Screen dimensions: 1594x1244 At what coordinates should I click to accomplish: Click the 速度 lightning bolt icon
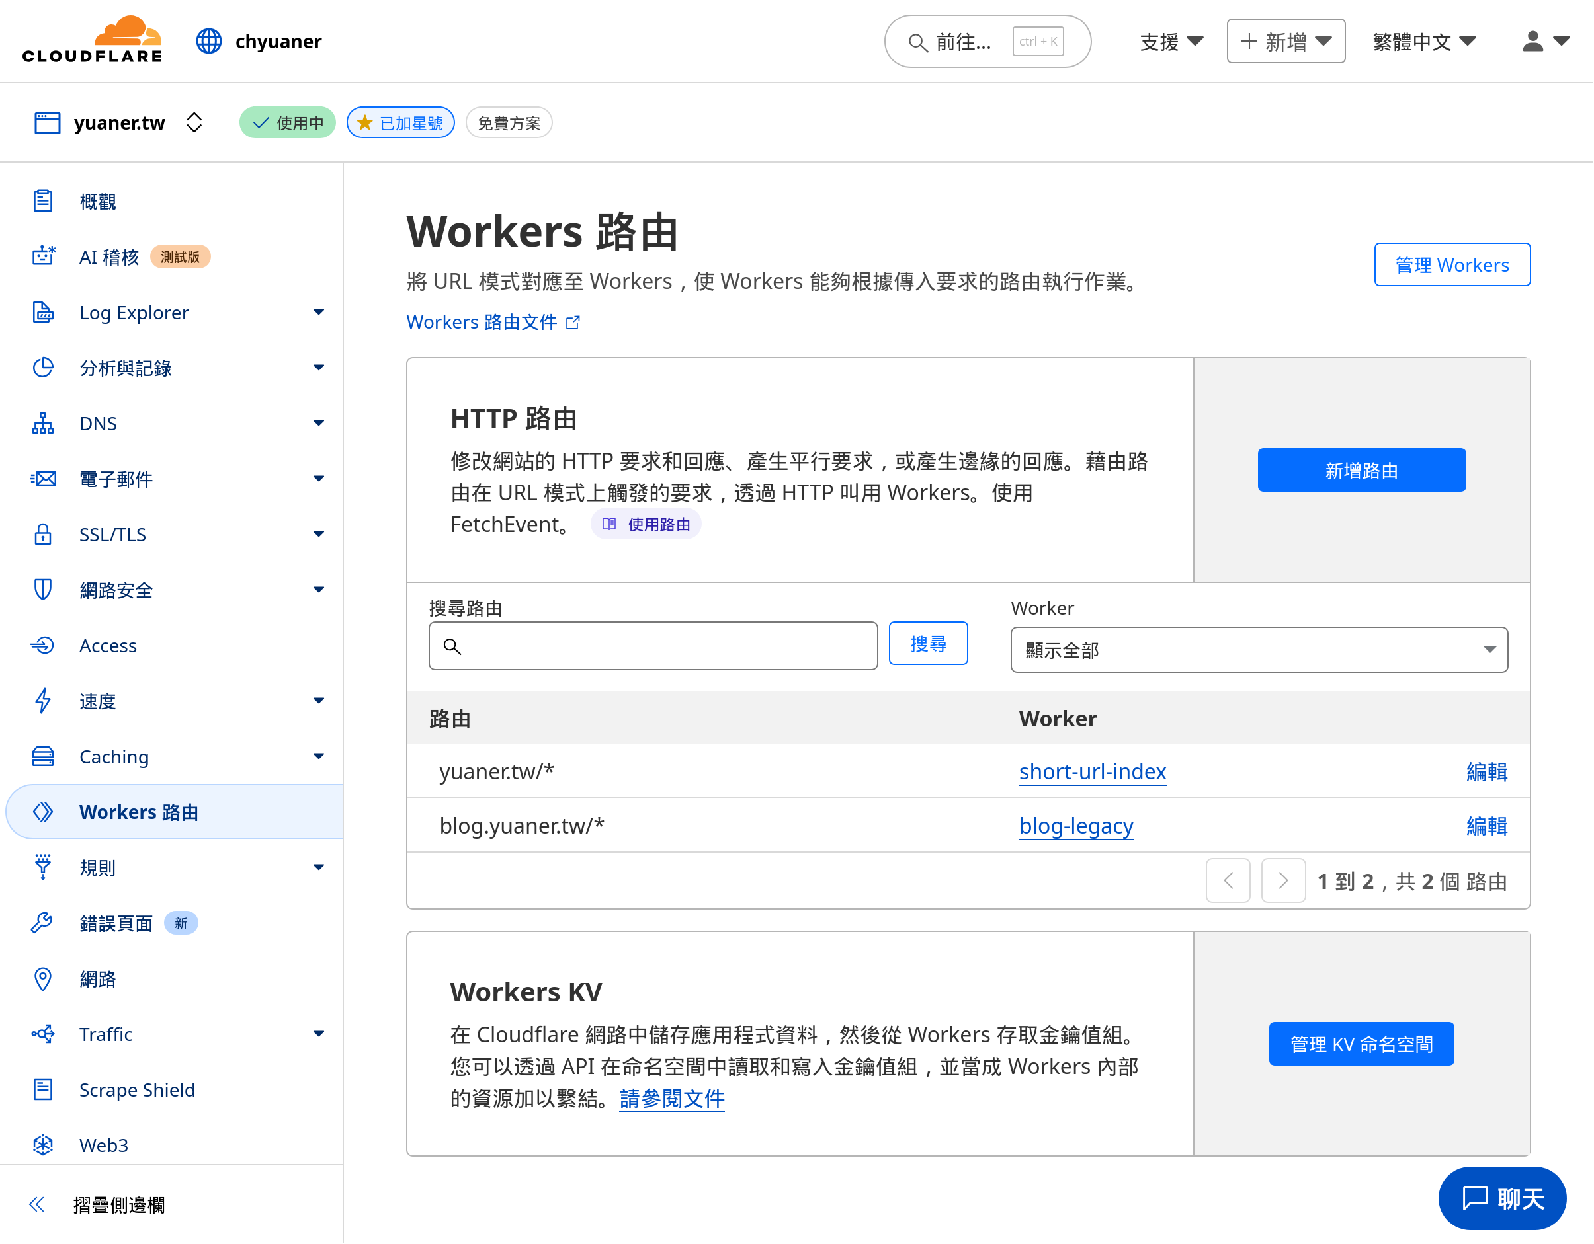[43, 701]
